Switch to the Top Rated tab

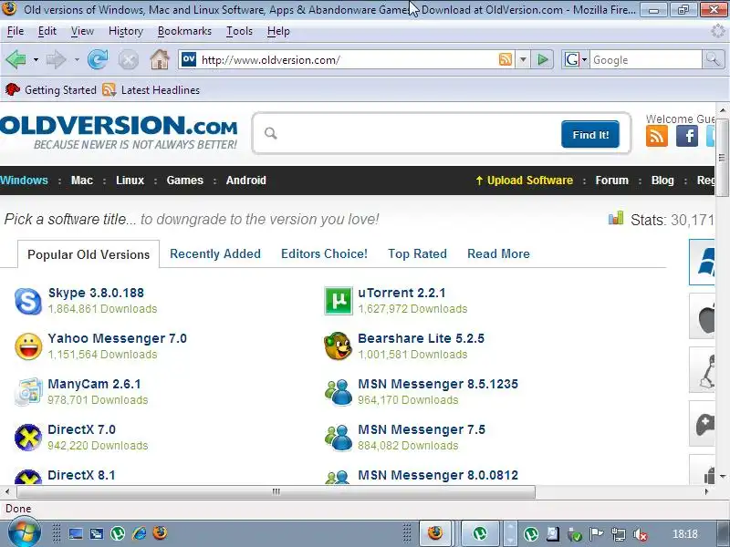(417, 254)
